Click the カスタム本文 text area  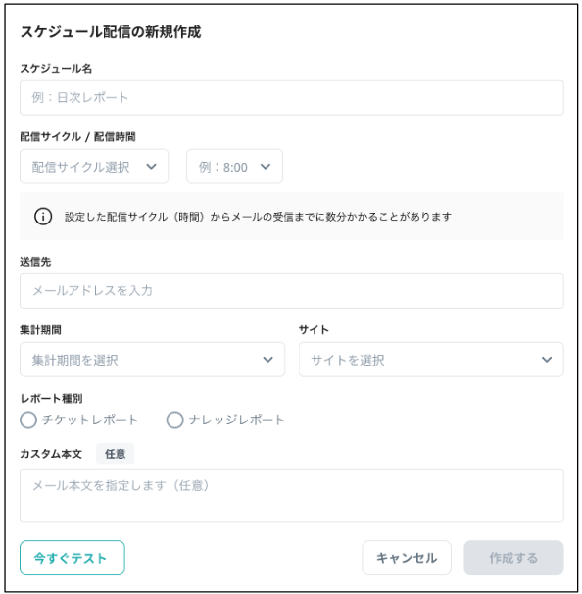(x=292, y=496)
